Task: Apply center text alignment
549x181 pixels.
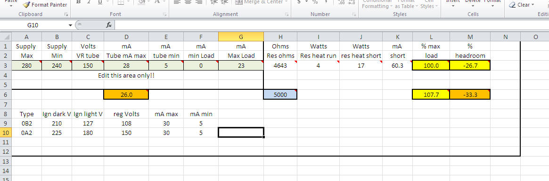Action: click(188, 2)
